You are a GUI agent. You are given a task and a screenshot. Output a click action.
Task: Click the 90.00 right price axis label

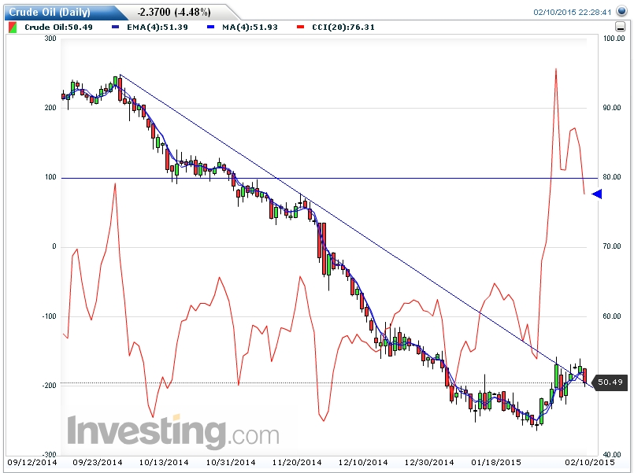point(612,108)
